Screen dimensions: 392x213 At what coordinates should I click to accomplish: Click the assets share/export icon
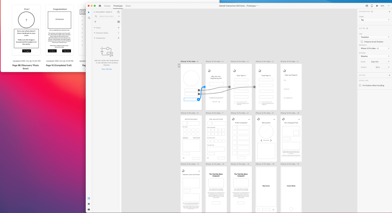[x=118, y=12]
